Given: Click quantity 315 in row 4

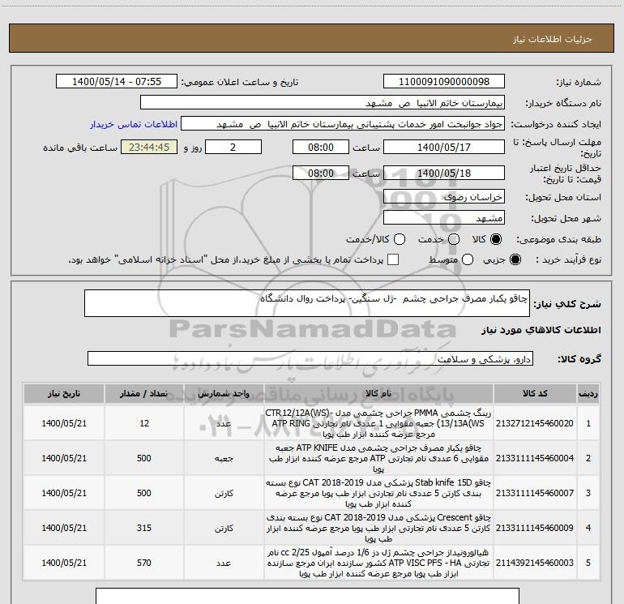Looking at the screenshot, I should pos(144,528).
